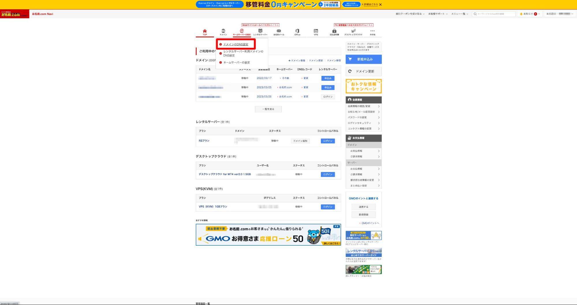Open the TOP home icon tab

(x=205, y=32)
